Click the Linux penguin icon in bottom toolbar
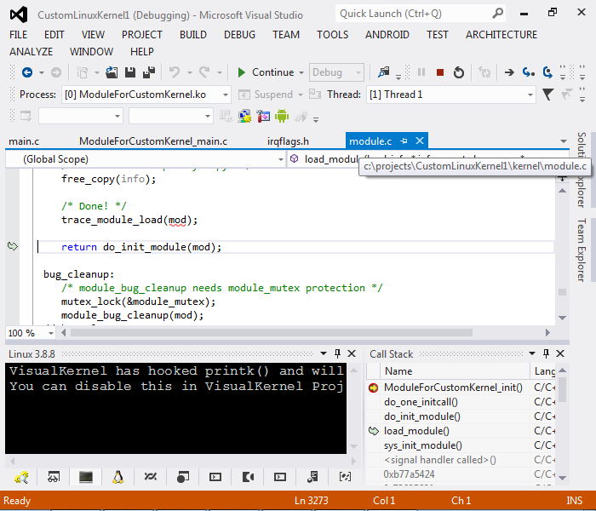596x511 pixels. [117, 477]
